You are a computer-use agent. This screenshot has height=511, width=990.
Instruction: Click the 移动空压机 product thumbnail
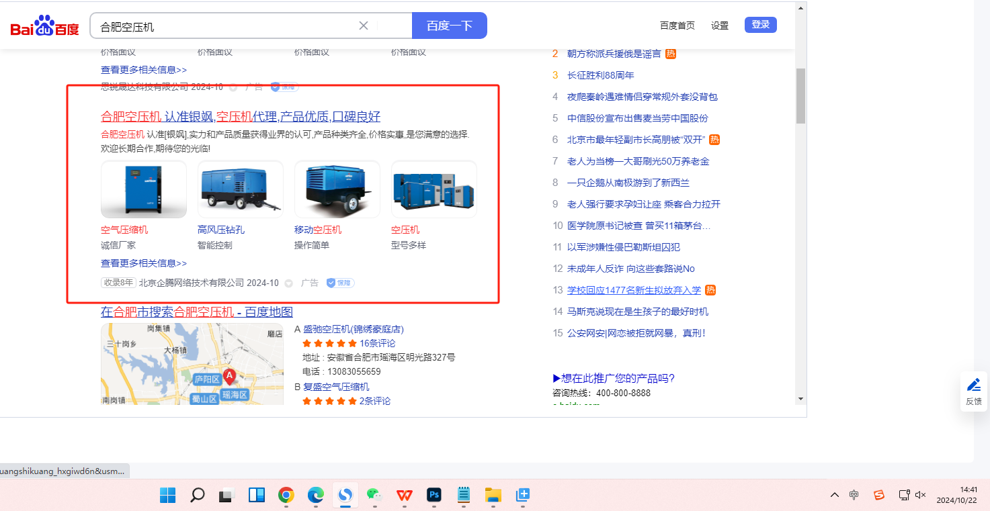point(337,189)
